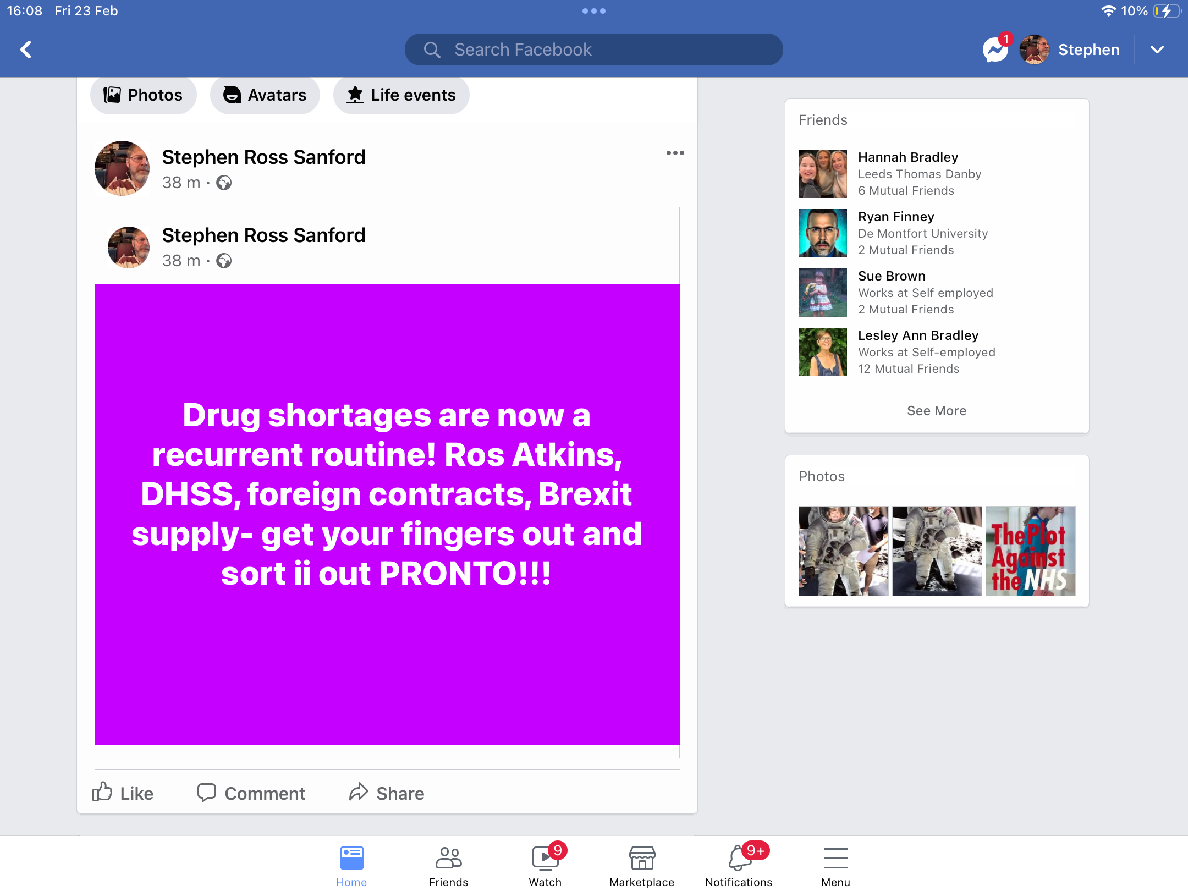The height and width of the screenshot is (891, 1188).
Task: Open Life events filter chip
Action: click(401, 95)
